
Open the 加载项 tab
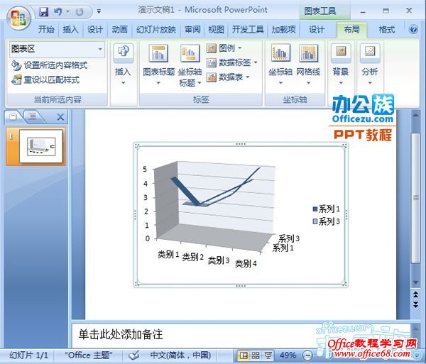coord(283,29)
